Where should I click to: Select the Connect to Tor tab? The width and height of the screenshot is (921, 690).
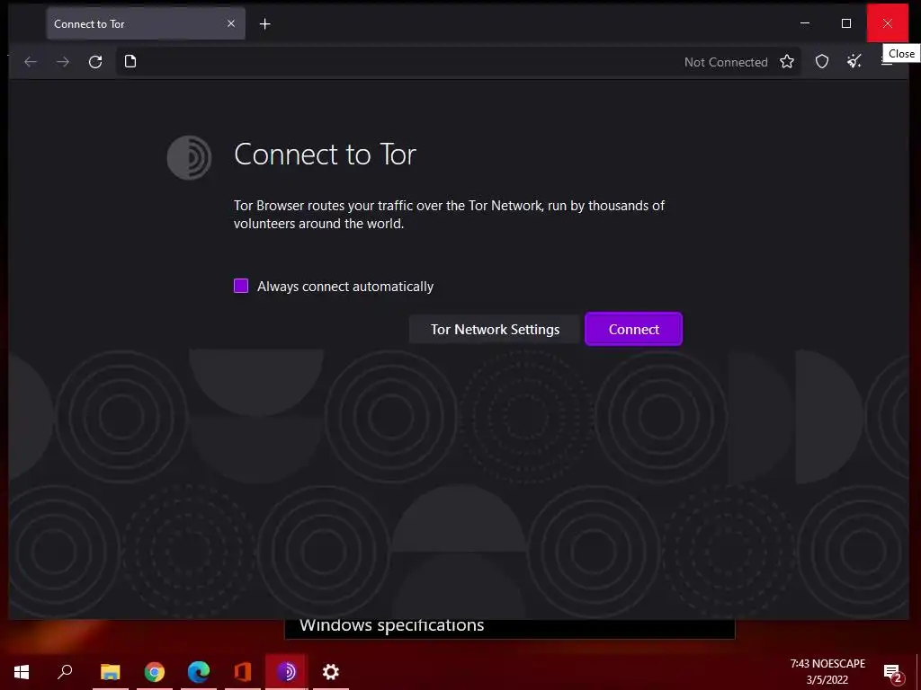click(x=146, y=23)
